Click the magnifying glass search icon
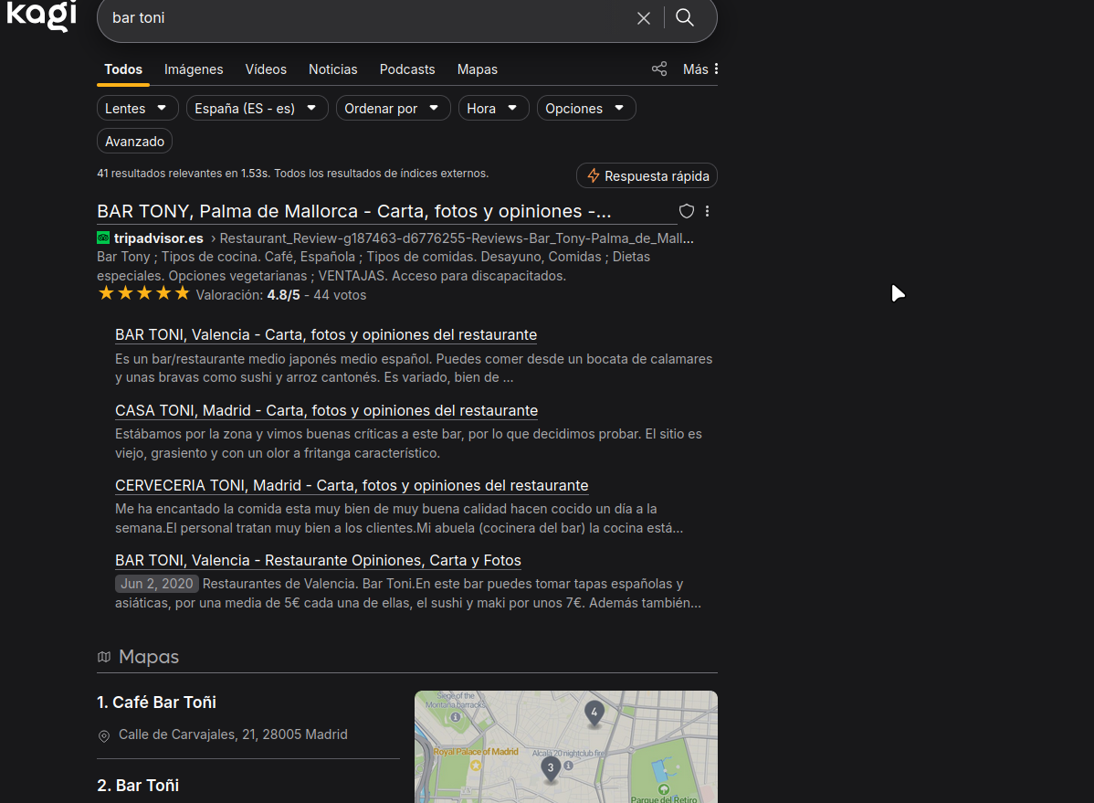This screenshot has width=1094, height=803. 685,17
